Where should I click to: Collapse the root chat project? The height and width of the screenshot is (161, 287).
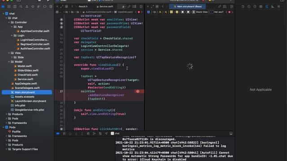[3, 13]
